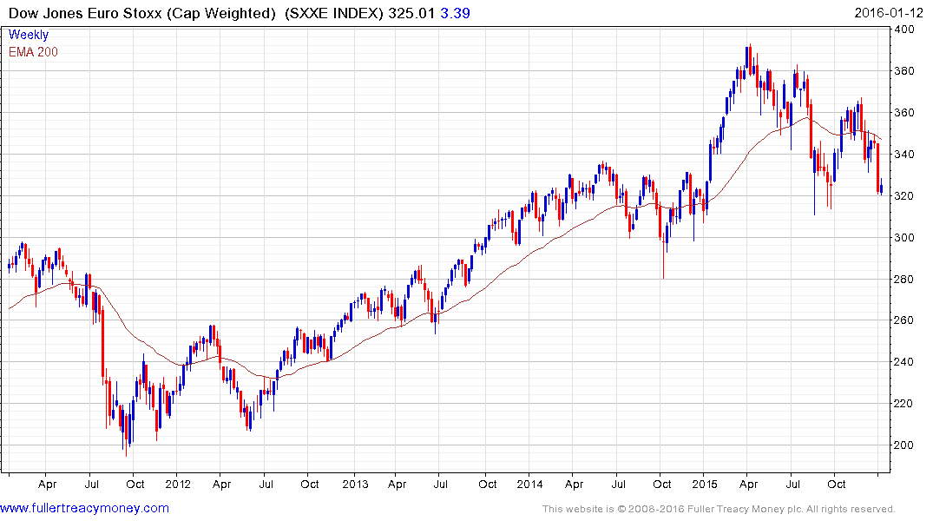Select the EMA 200 legend label
933x521 pixels.
tap(33, 52)
